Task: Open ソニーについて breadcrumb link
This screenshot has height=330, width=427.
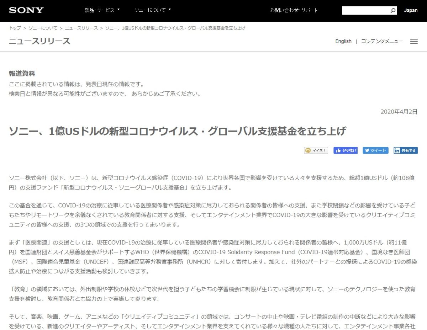Action: 43,28
